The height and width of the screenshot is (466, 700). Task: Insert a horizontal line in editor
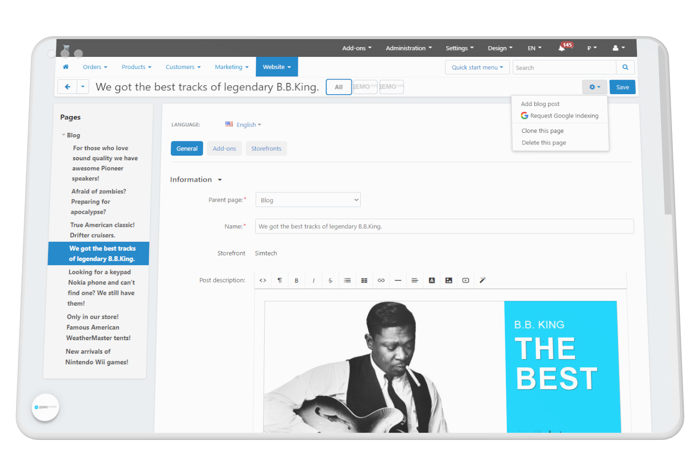tap(398, 281)
